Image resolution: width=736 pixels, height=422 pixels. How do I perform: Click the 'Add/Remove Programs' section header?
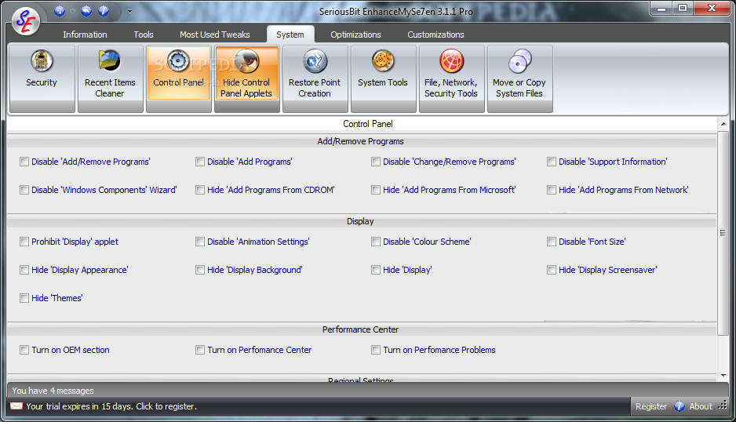[360, 141]
